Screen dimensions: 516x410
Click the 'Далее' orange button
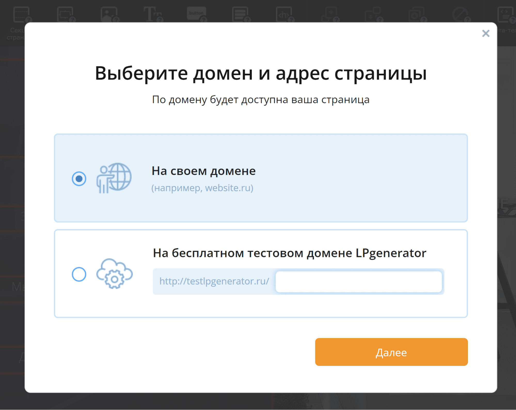(x=391, y=352)
